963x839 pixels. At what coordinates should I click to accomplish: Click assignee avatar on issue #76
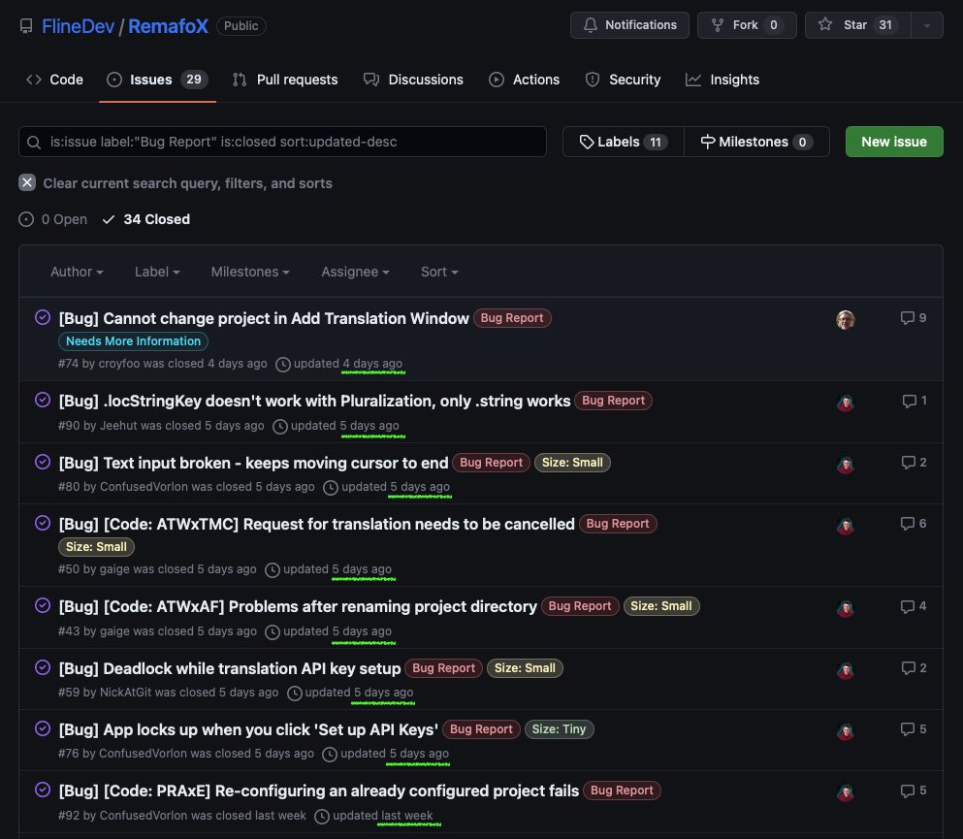click(x=846, y=731)
